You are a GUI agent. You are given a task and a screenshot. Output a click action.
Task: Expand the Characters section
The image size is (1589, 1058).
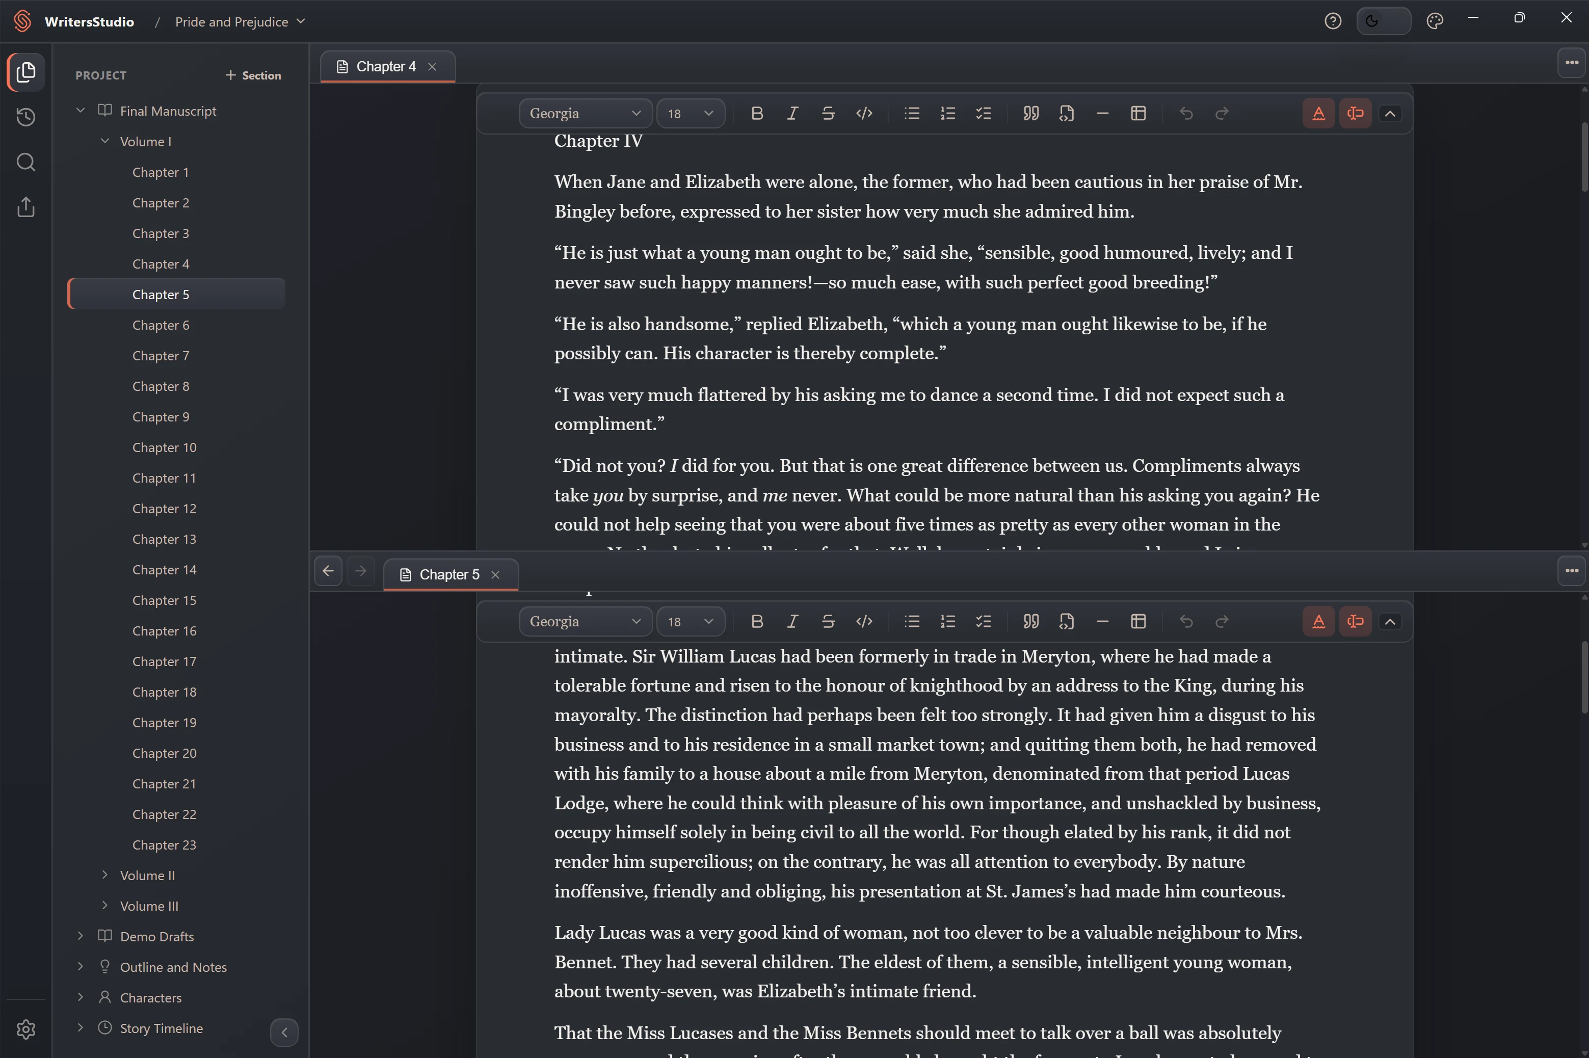click(x=81, y=997)
